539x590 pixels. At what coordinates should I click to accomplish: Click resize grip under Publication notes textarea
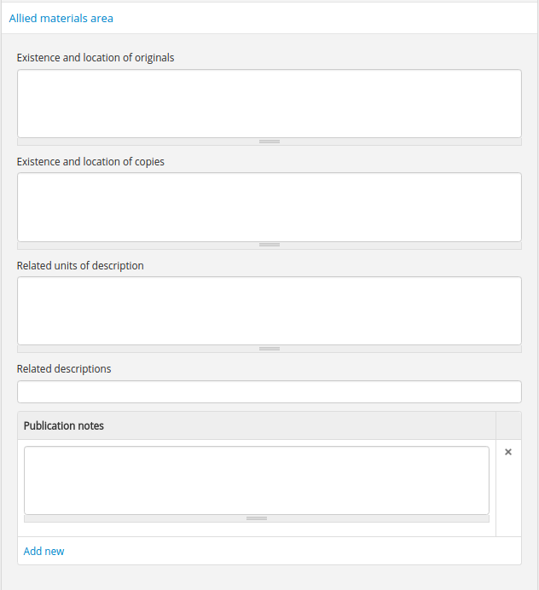click(x=257, y=518)
